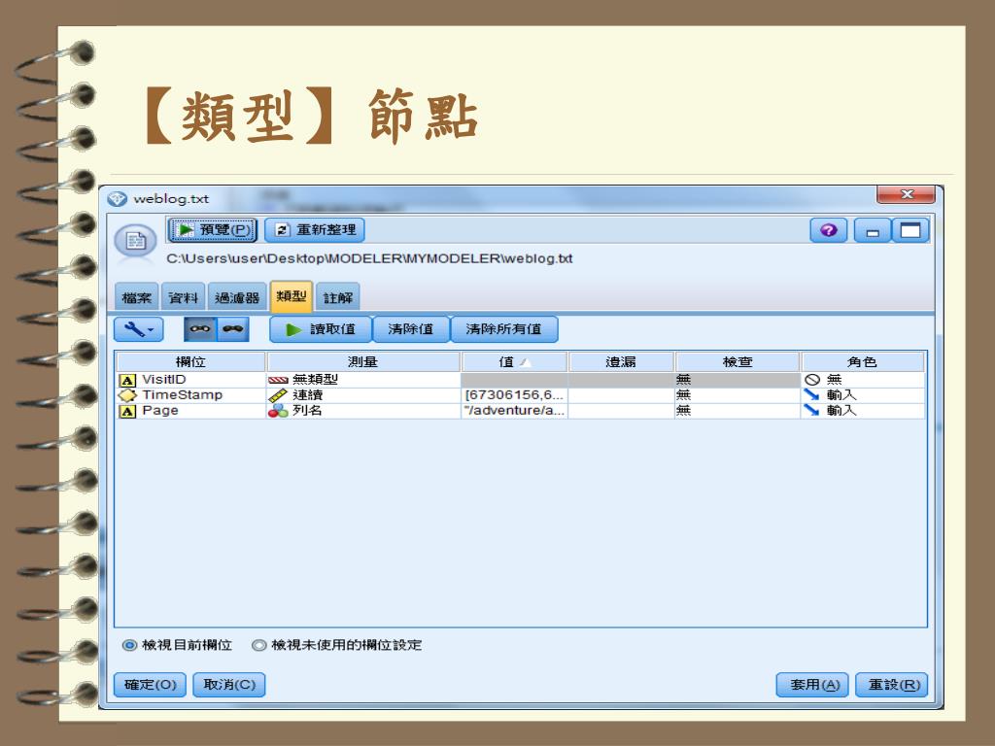Toggle the glasses view icon
Screen dimensions: 995x746
200,329
